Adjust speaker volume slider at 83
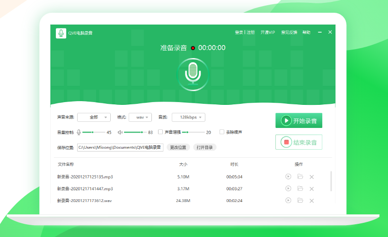The width and height of the screenshot is (388, 237). (x=135, y=132)
